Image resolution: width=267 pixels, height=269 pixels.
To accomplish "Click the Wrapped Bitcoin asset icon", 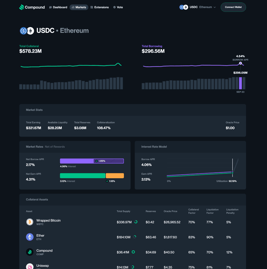I will [30, 222].
